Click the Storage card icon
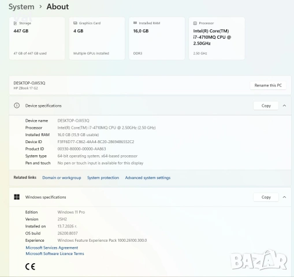 pyautogui.click(x=15, y=23)
